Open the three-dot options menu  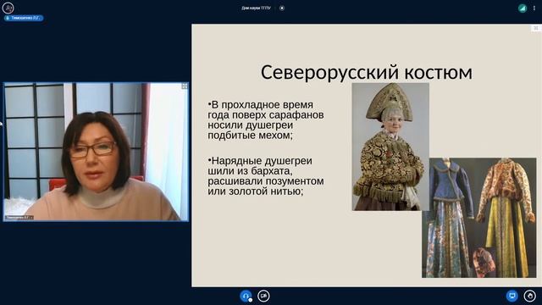(x=534, y=8)
